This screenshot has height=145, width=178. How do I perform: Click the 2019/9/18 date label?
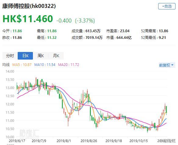pos(114,141)
